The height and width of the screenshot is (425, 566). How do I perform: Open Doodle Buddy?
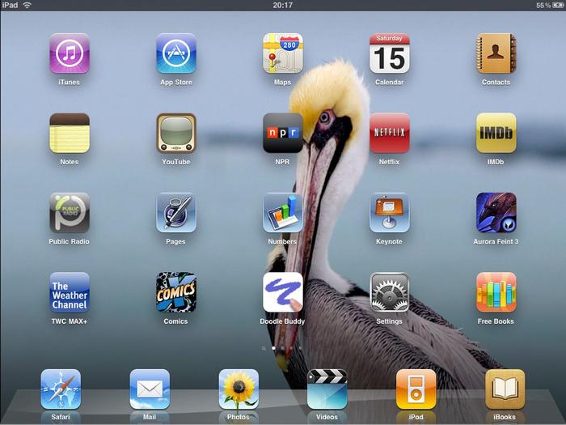coord(283,292)
